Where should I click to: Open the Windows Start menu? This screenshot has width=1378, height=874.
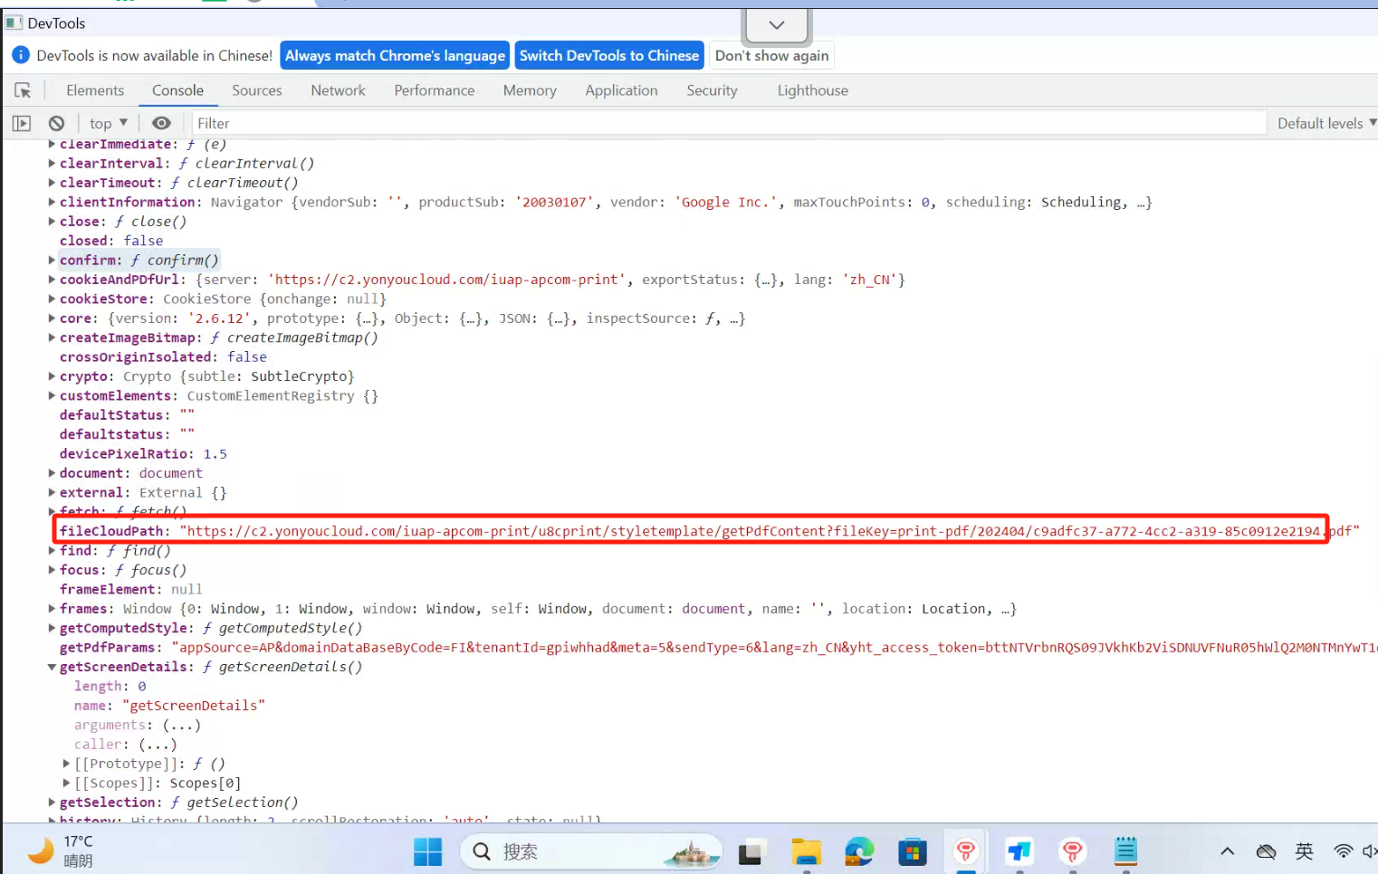coord(427,851)
